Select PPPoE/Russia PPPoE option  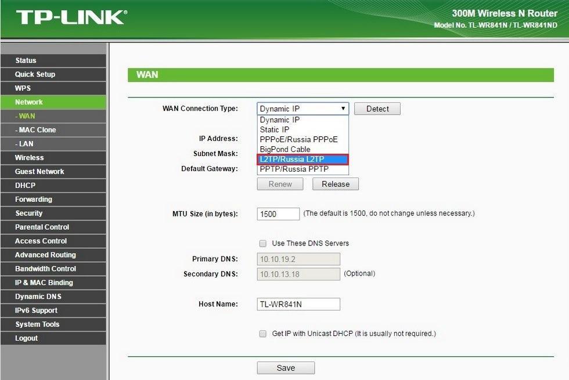(302, 140)
